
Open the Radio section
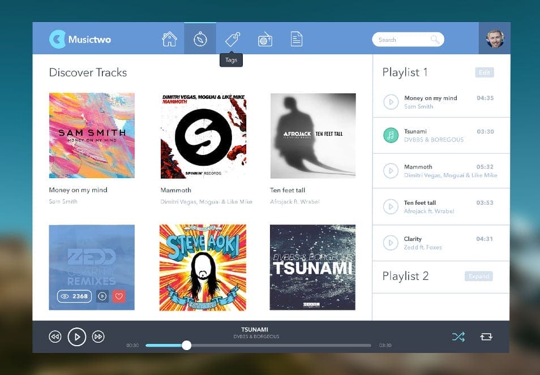coord(264,38)
